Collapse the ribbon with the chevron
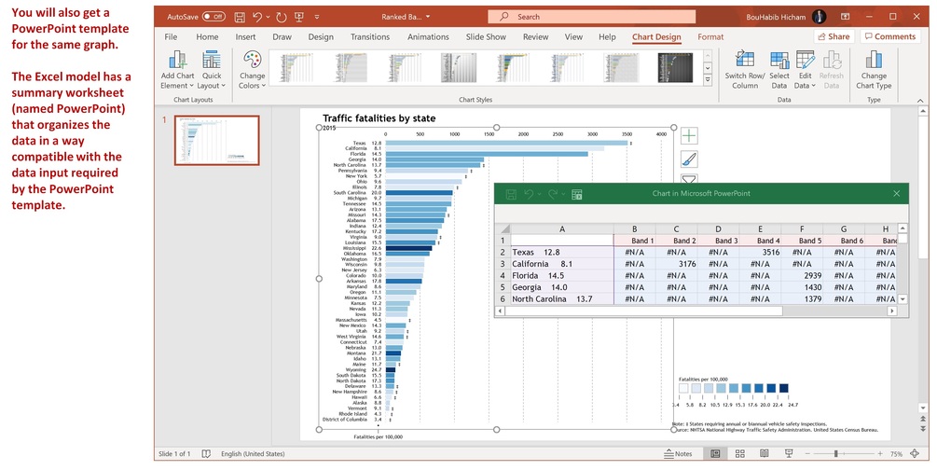This screenshot has width=937, height=470. pos(919,100)
